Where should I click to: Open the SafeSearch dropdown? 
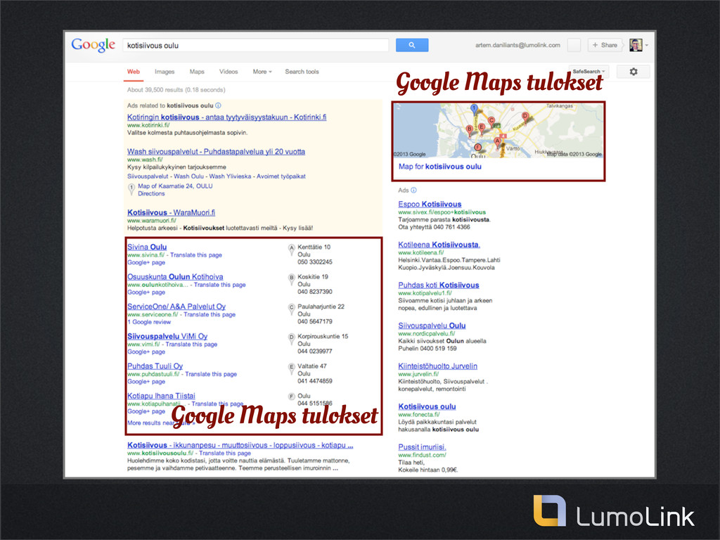coord(589,72)
